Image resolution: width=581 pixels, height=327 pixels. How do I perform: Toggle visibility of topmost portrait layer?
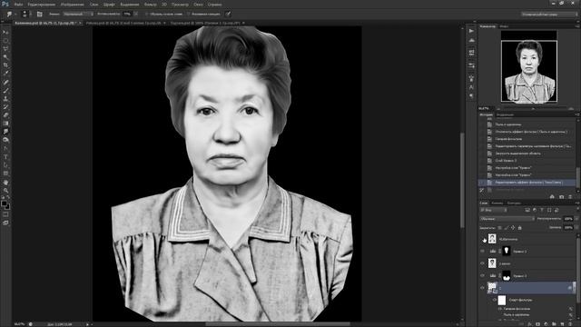483,239
